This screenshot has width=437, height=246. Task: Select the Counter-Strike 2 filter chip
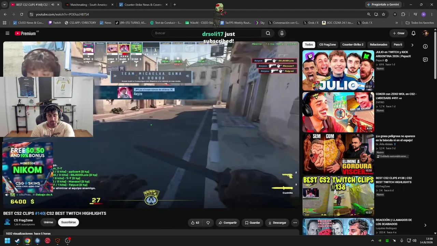(353, 45)
